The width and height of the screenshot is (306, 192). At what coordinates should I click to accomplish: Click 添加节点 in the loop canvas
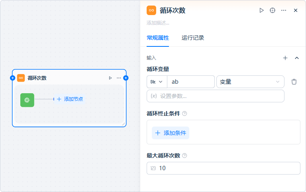[70, 99]
